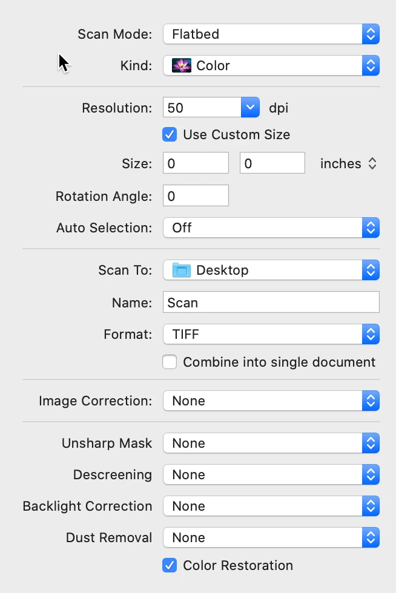
Task: Open the Auto Selection dropdown
Action: coord(271,228)
